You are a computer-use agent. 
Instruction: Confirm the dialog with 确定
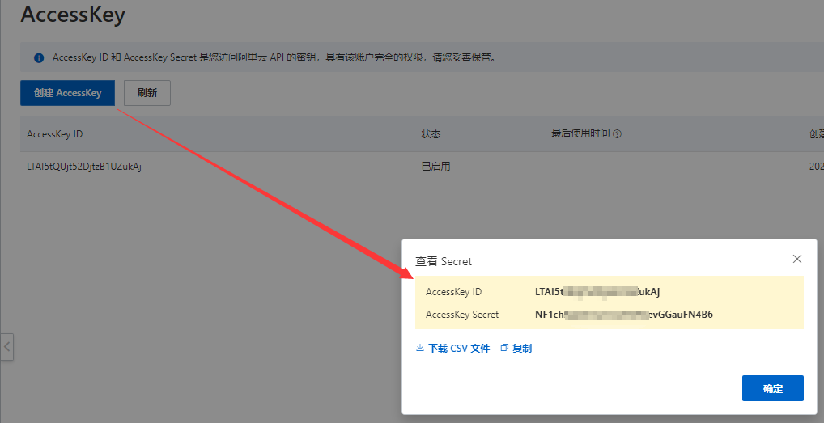(x=772, y=388)
